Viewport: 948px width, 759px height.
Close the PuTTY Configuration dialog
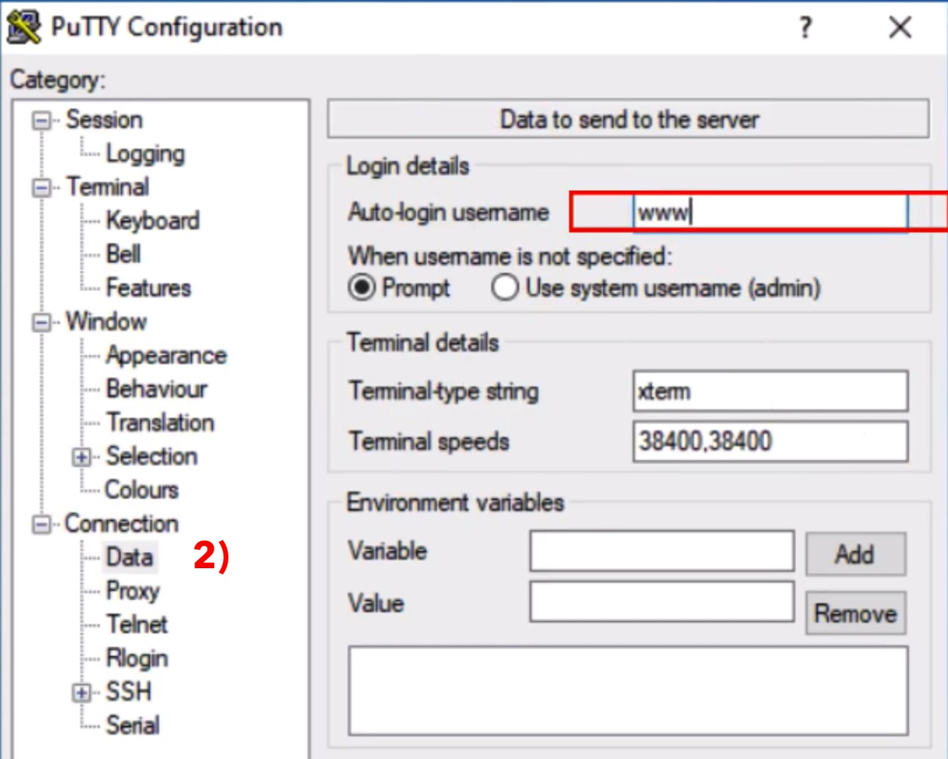coord(900,27)
